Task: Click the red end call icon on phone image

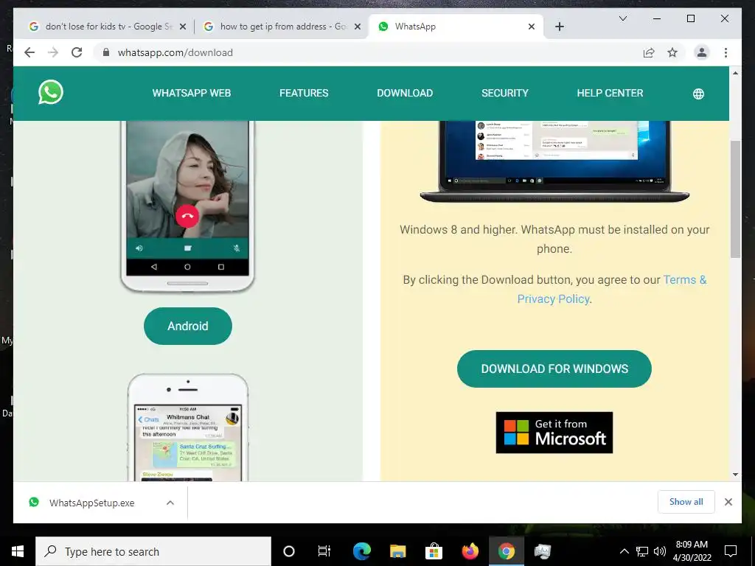Action: pos(187,216)
